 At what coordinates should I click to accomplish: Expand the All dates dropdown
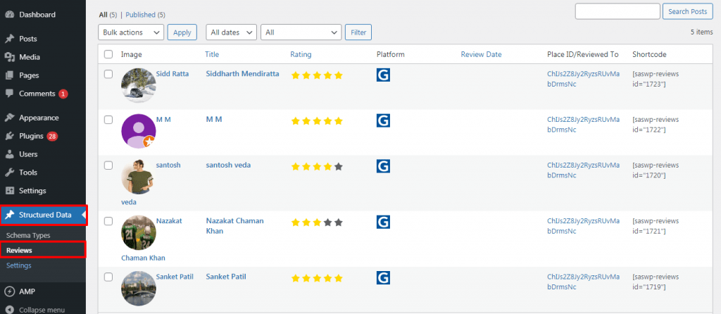[231, 32]
